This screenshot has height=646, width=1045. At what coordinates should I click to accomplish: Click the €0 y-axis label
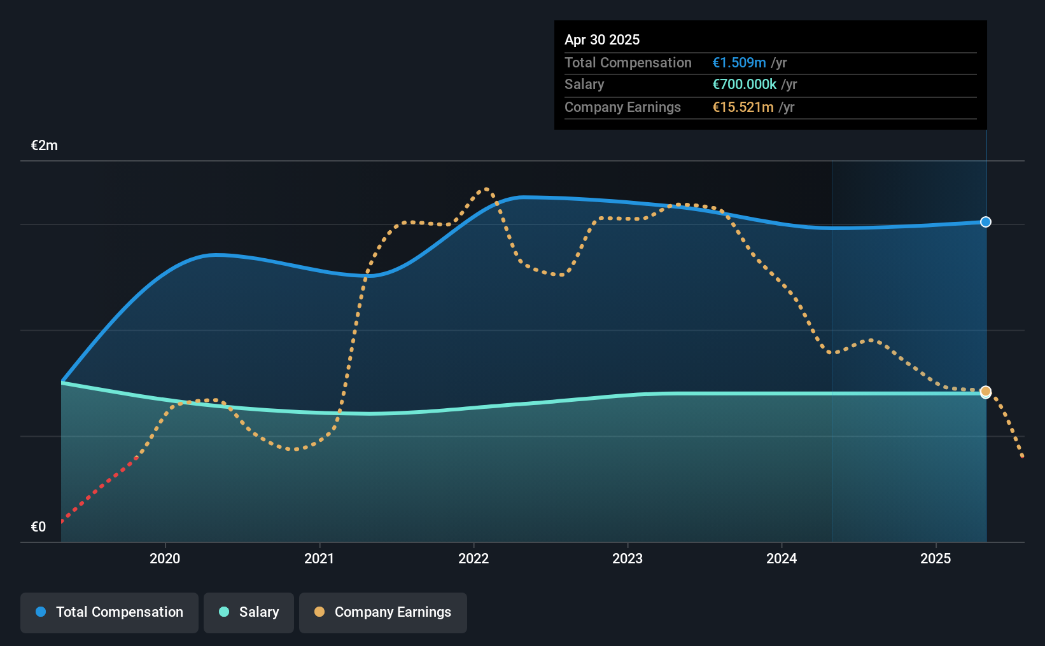pos(38,527)
